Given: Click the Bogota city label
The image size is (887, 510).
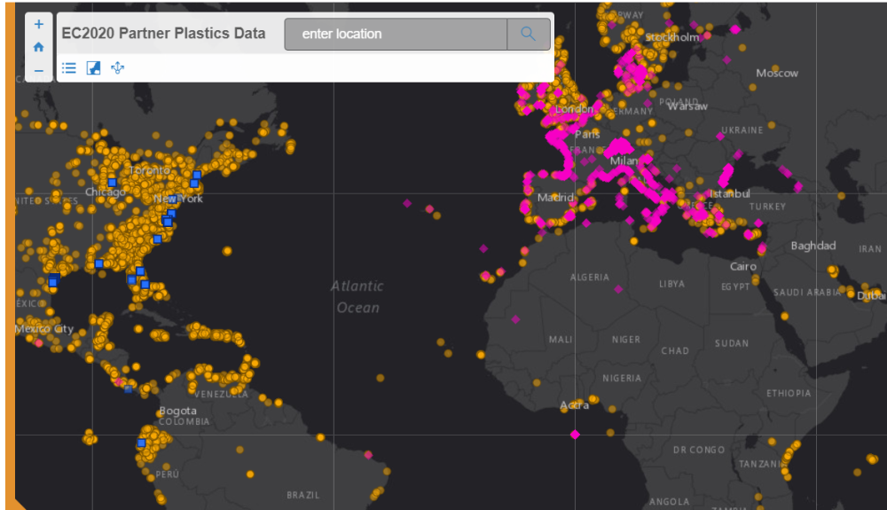Looking at the screenshot, I should (177, 411).
